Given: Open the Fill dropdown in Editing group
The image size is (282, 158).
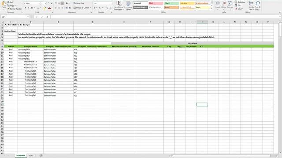Looking at the screenshot, I should (x=238, y=5).
